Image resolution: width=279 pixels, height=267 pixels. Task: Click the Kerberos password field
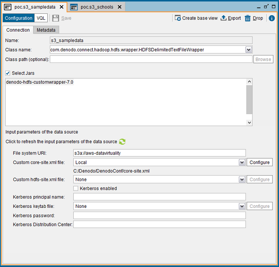pos(159,215)
